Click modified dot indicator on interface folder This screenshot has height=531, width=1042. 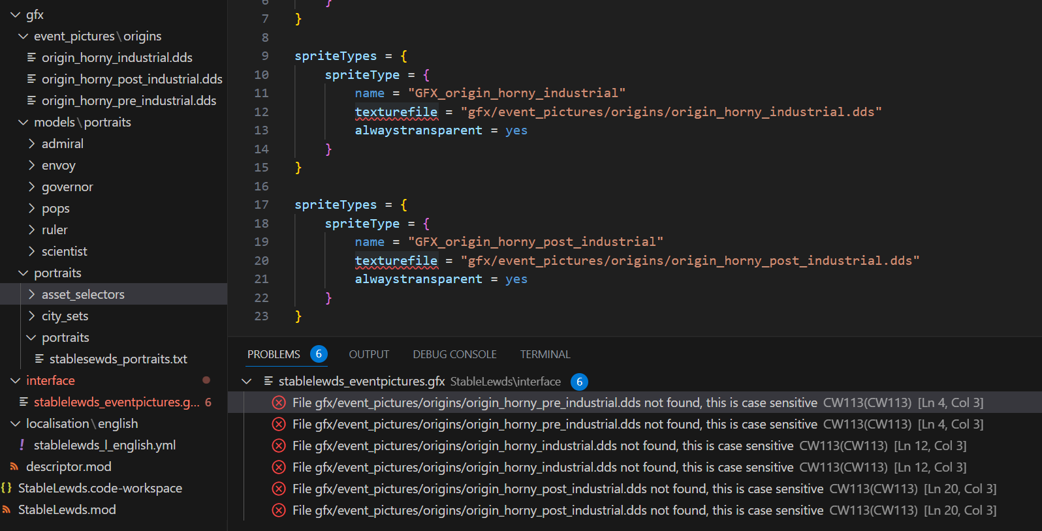coord(206,380)
